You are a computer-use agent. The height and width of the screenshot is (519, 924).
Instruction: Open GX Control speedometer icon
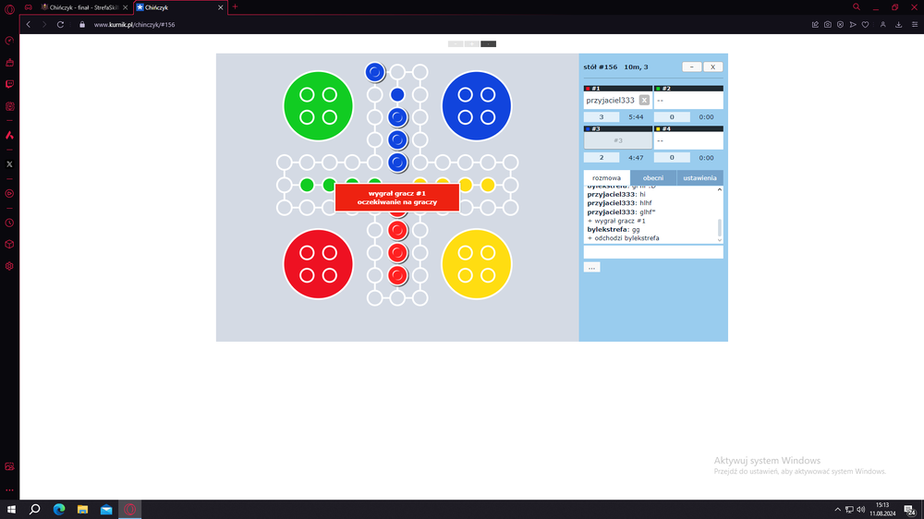(x=9, y=41)
